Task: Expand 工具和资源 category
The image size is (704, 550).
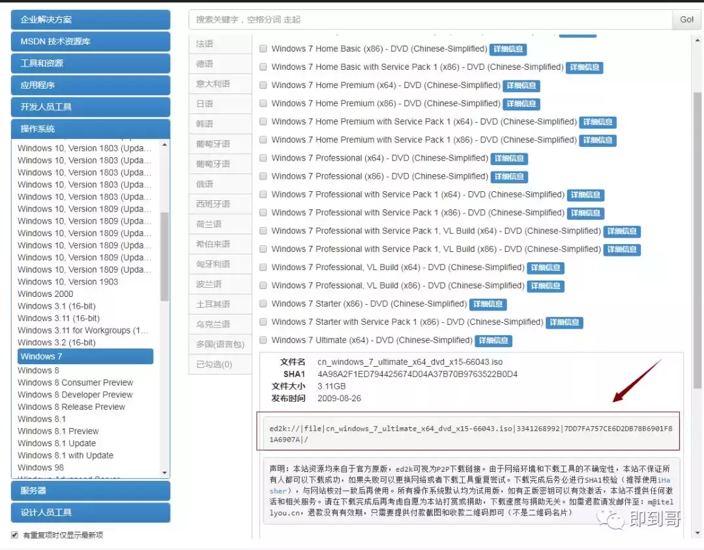Action: coord(90,63)
